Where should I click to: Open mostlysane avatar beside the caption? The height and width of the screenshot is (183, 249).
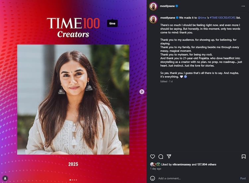153,19
